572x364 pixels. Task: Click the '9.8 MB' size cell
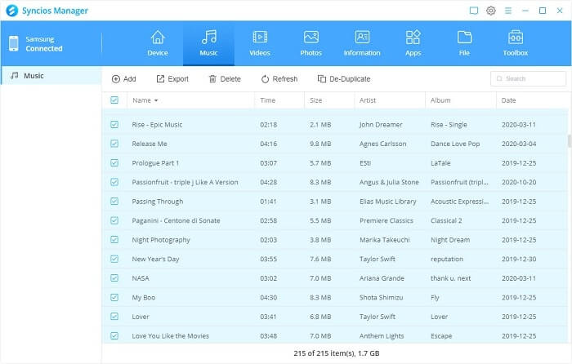point(320,144)
